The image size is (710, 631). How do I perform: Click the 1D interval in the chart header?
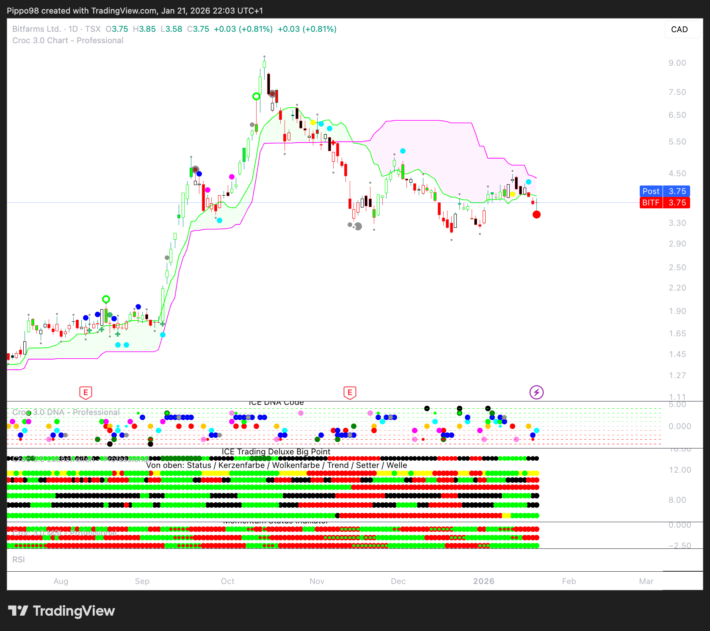pos(73,29)
